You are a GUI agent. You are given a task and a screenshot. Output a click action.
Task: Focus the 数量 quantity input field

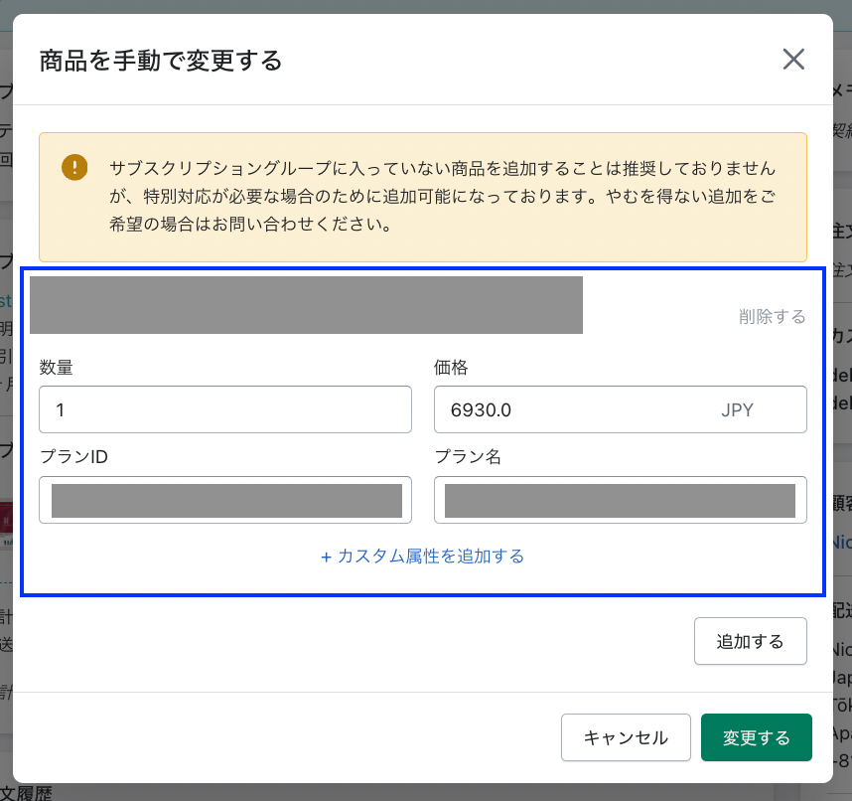pos(224,409)
